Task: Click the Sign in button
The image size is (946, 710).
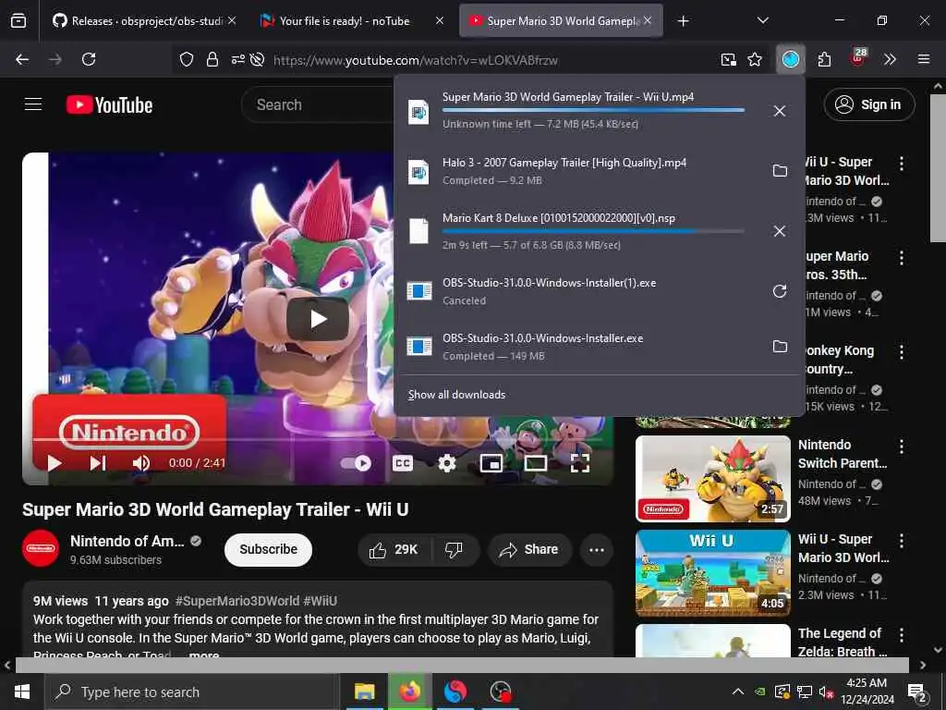Action: (868, 104)
